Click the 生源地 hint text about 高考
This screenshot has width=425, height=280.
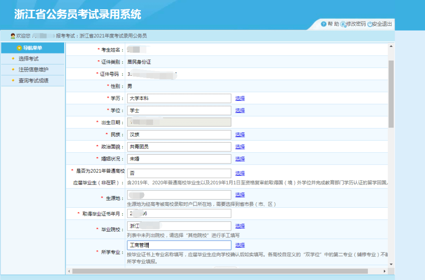point(201,204)
